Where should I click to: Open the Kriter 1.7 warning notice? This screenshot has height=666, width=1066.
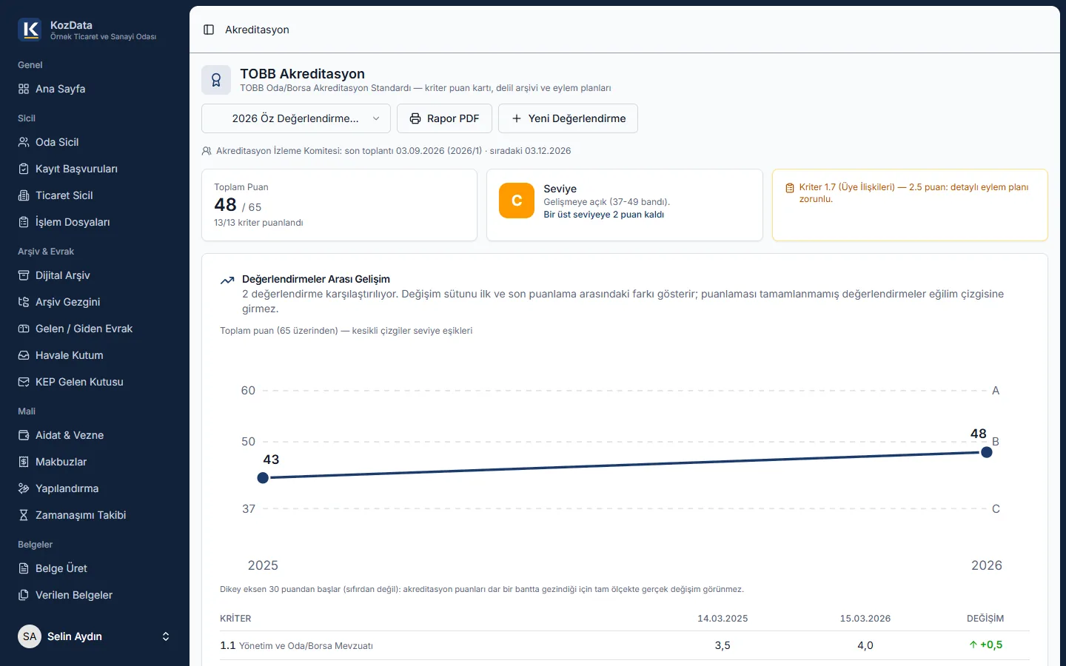click(x=910, y=205)
